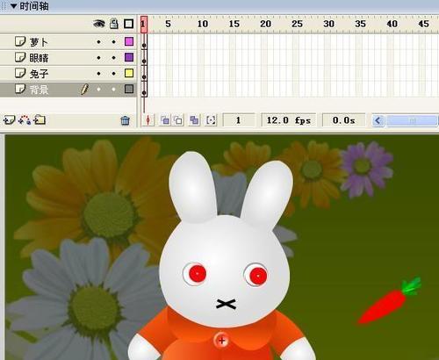Select the carrot on the stage
Image resolution: width=439 pixels, height=360 pixels.
click(390, 301)
